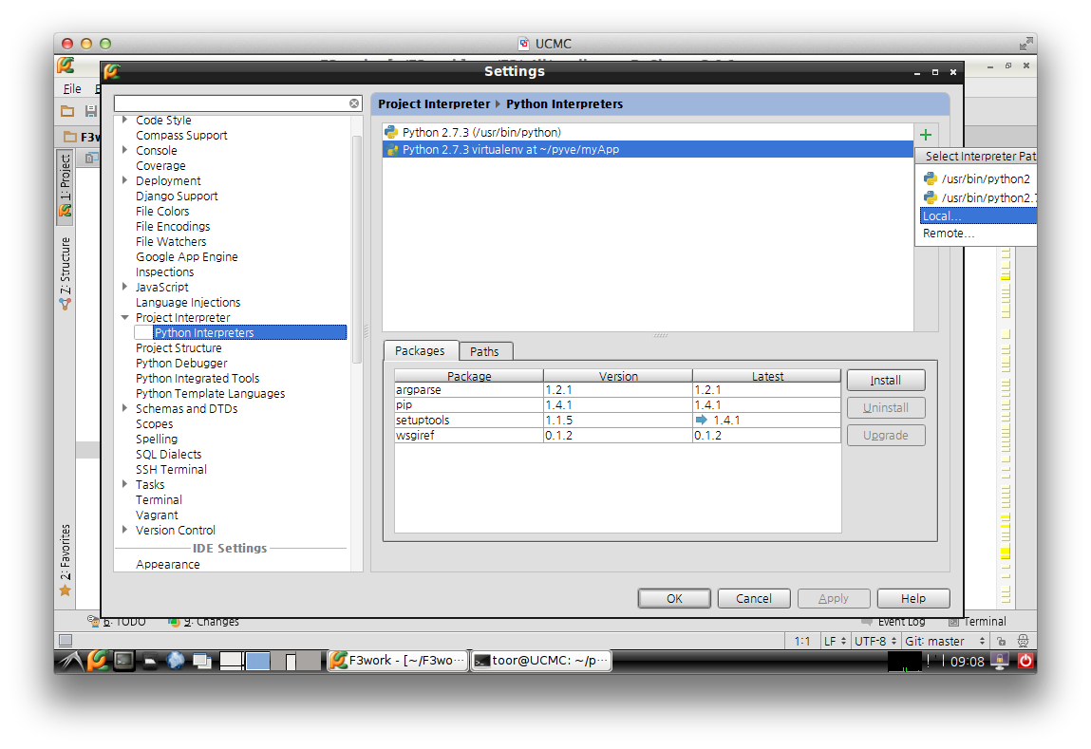
Task: Open the 1: Project tool window tab
Action: (66, 186)
